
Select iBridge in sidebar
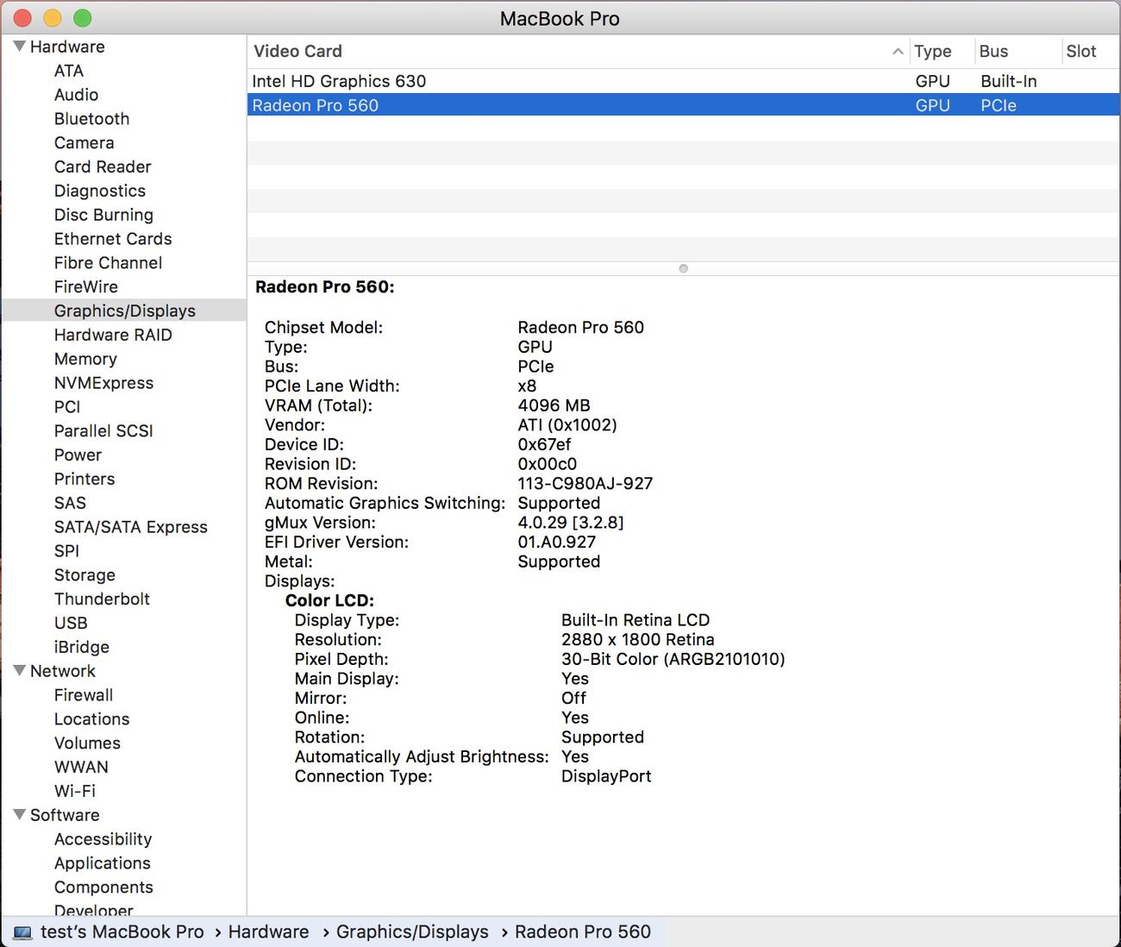coord(82,647)
